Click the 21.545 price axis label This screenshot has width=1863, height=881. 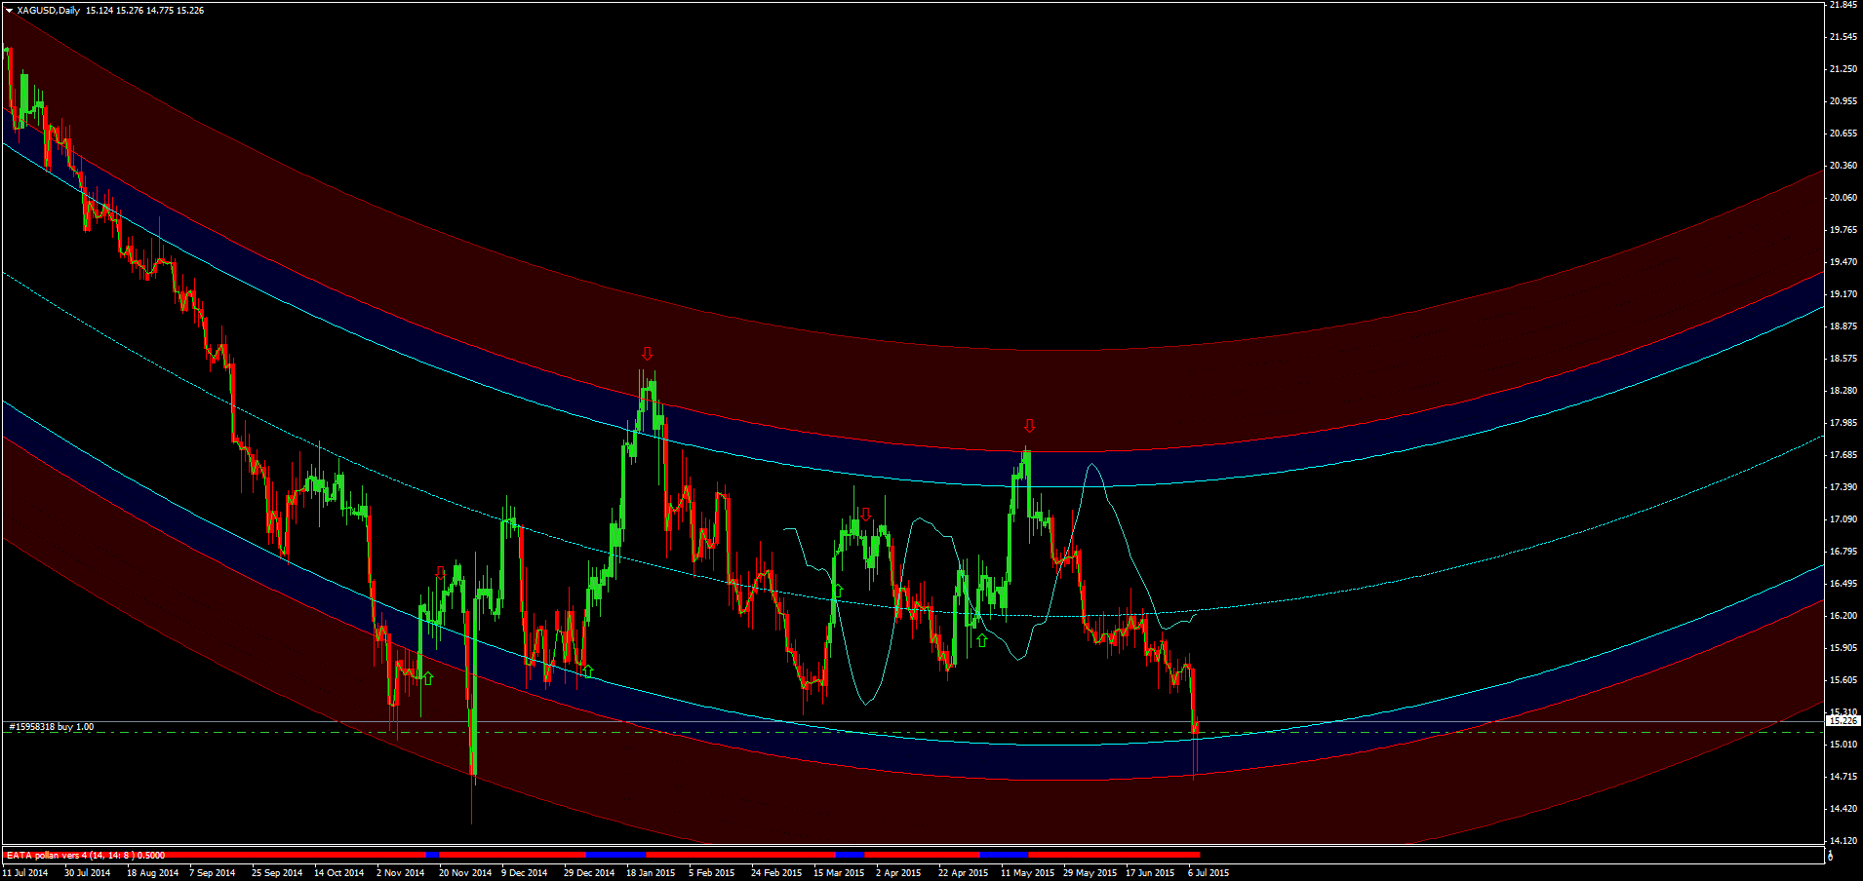click(x=1843, y=37)
